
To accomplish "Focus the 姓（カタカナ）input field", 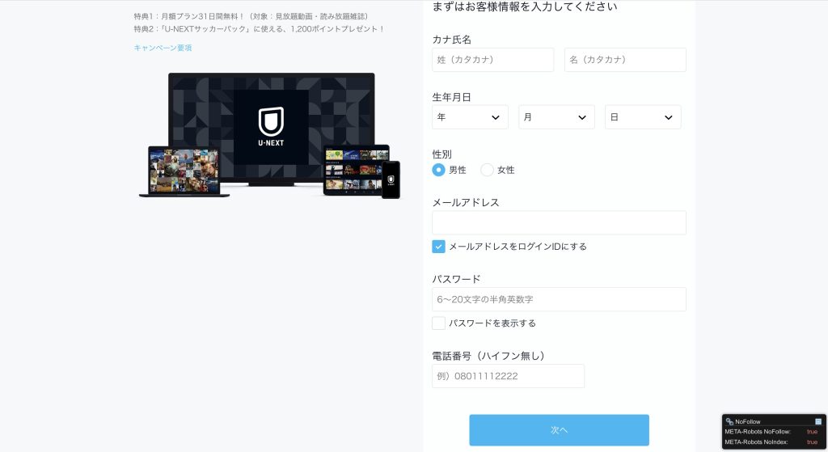I will pyautogui.click(x=492, y=60).
